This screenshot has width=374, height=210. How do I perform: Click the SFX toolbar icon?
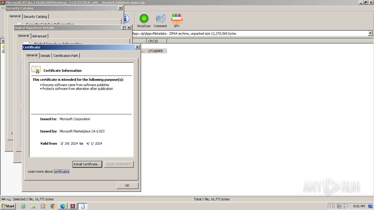[177, 21]
